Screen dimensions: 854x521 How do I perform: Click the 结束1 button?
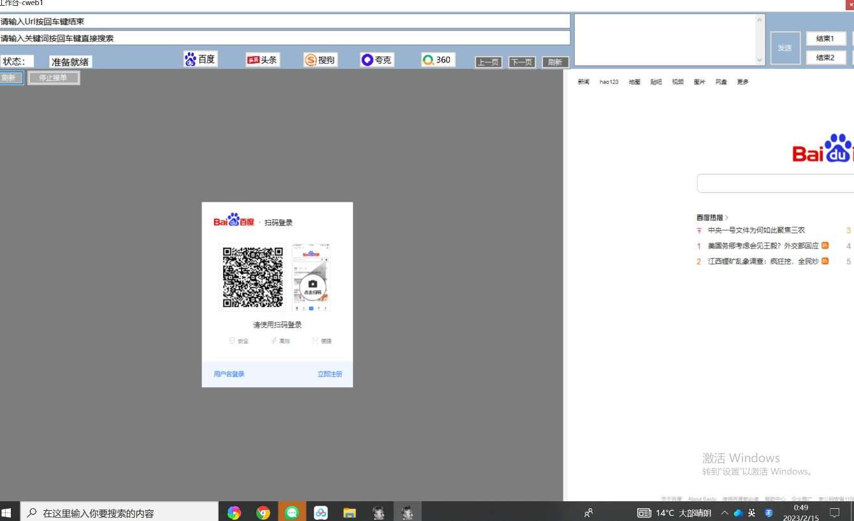pos(825,38)
